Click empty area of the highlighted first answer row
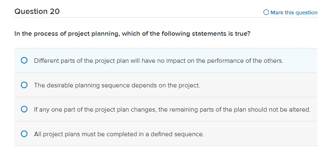 pyautogui.click(x=300, y=61)
